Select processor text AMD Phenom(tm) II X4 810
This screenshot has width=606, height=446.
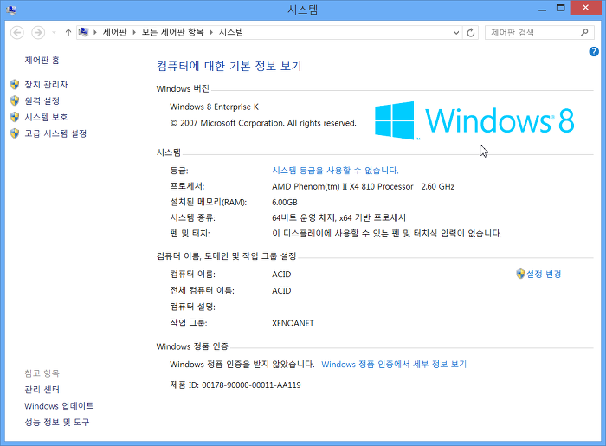tap(343, 187)
